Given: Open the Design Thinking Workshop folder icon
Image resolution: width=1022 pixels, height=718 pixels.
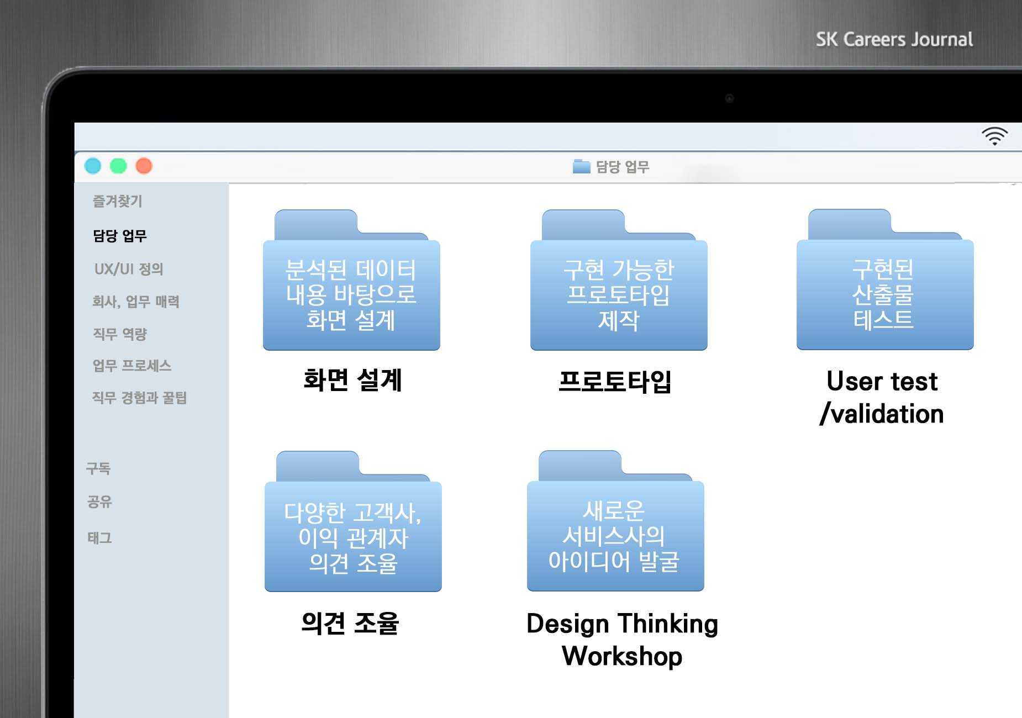Looking at the screenshot, I should (615, 521).
